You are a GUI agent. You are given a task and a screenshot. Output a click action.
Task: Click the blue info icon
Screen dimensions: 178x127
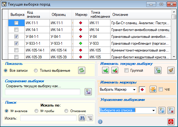(100, 122)
